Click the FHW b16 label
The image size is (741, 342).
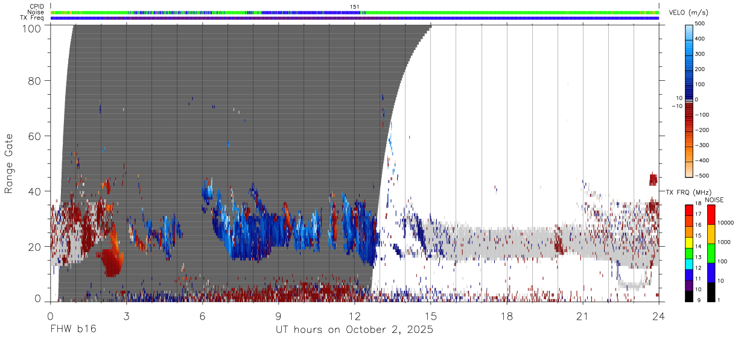[x=72, y=330]
